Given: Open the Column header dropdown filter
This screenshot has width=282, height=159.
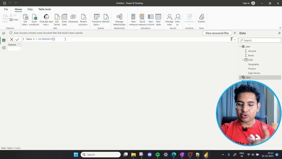Looking at the screenshot, I should click(x=19, y=45).
